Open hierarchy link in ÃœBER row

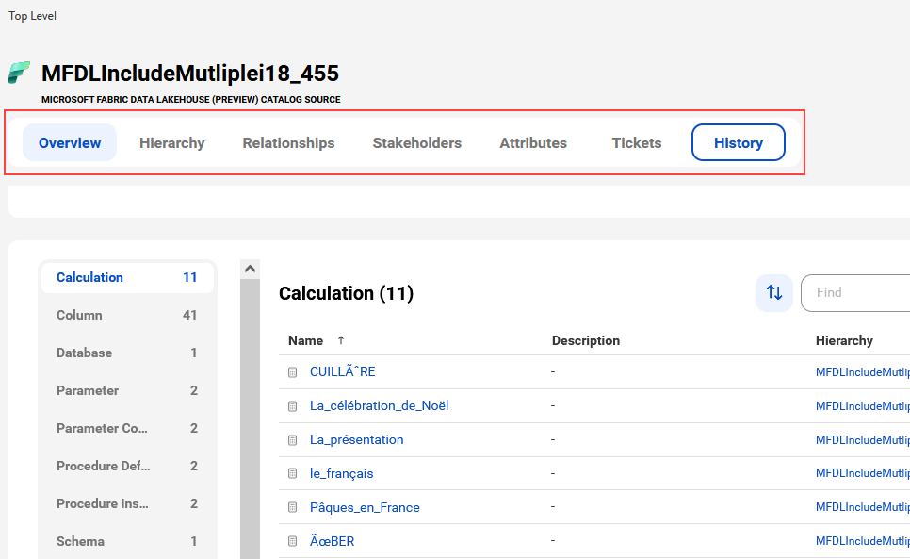coord(862,541)
